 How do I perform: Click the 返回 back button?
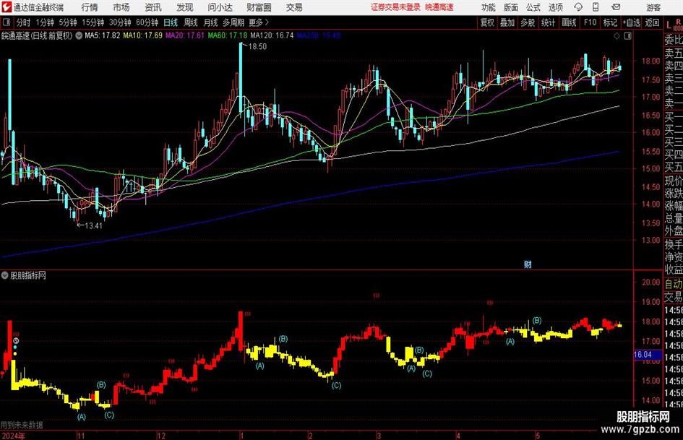pyautogui.click(x=652, y=22)
